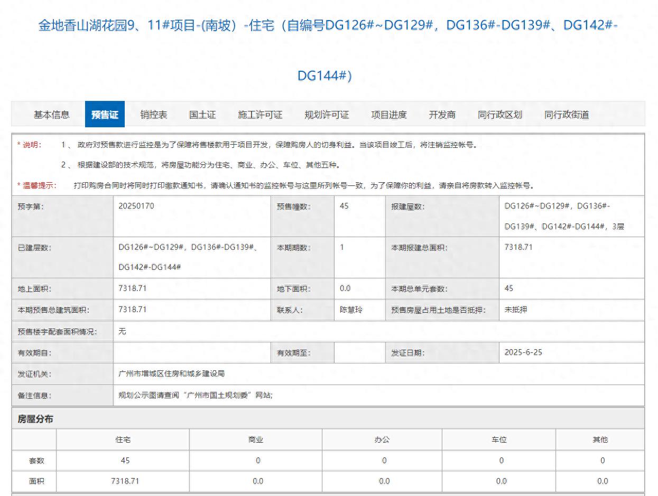The image size is (658, 496).
Task: Click the mortgage status 未抵押
Action: (516, 310)
